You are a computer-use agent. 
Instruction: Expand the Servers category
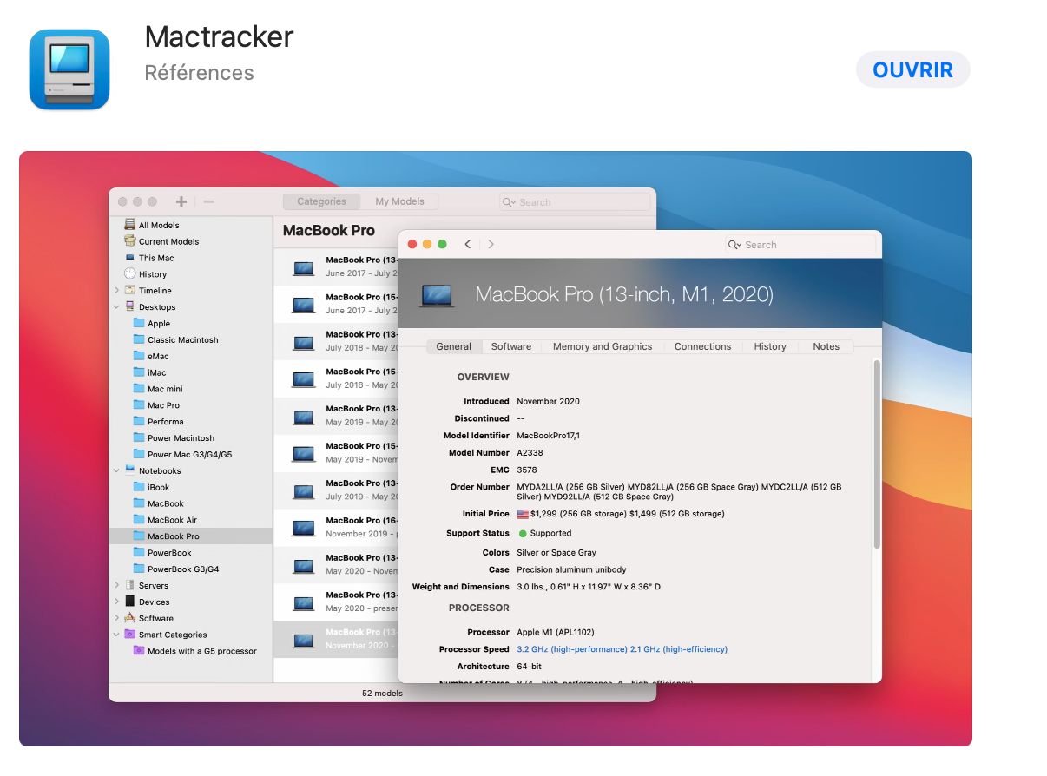coord(117,586)
